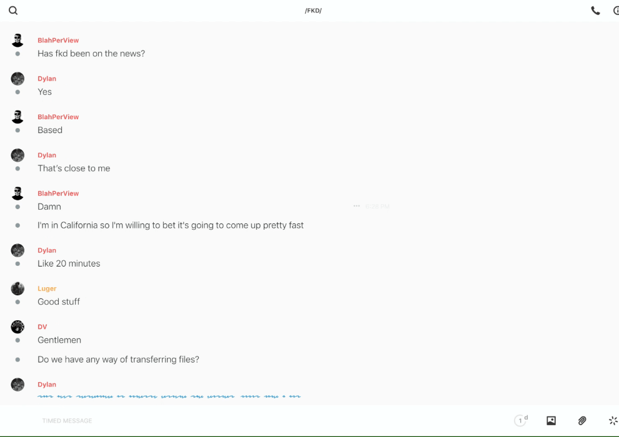This screenshot has height=437, width=619.
Task: Open Dylan's avatar above the 'Yes' message
Action: 18,79
